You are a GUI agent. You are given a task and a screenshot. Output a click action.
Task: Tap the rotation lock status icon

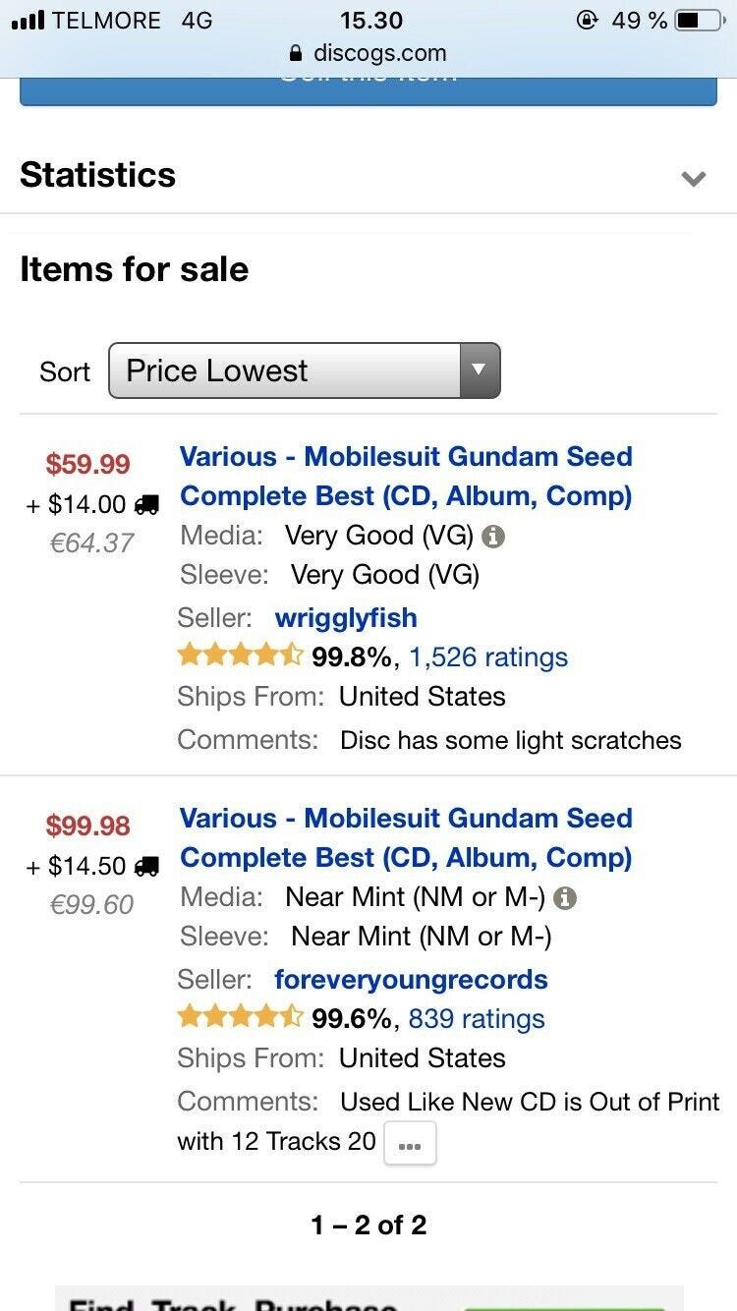click(588, 20)
